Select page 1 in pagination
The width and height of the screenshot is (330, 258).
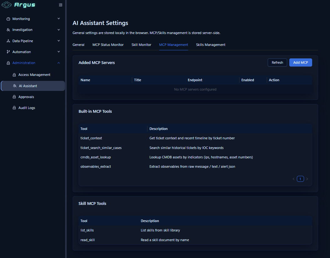[300, 179]
